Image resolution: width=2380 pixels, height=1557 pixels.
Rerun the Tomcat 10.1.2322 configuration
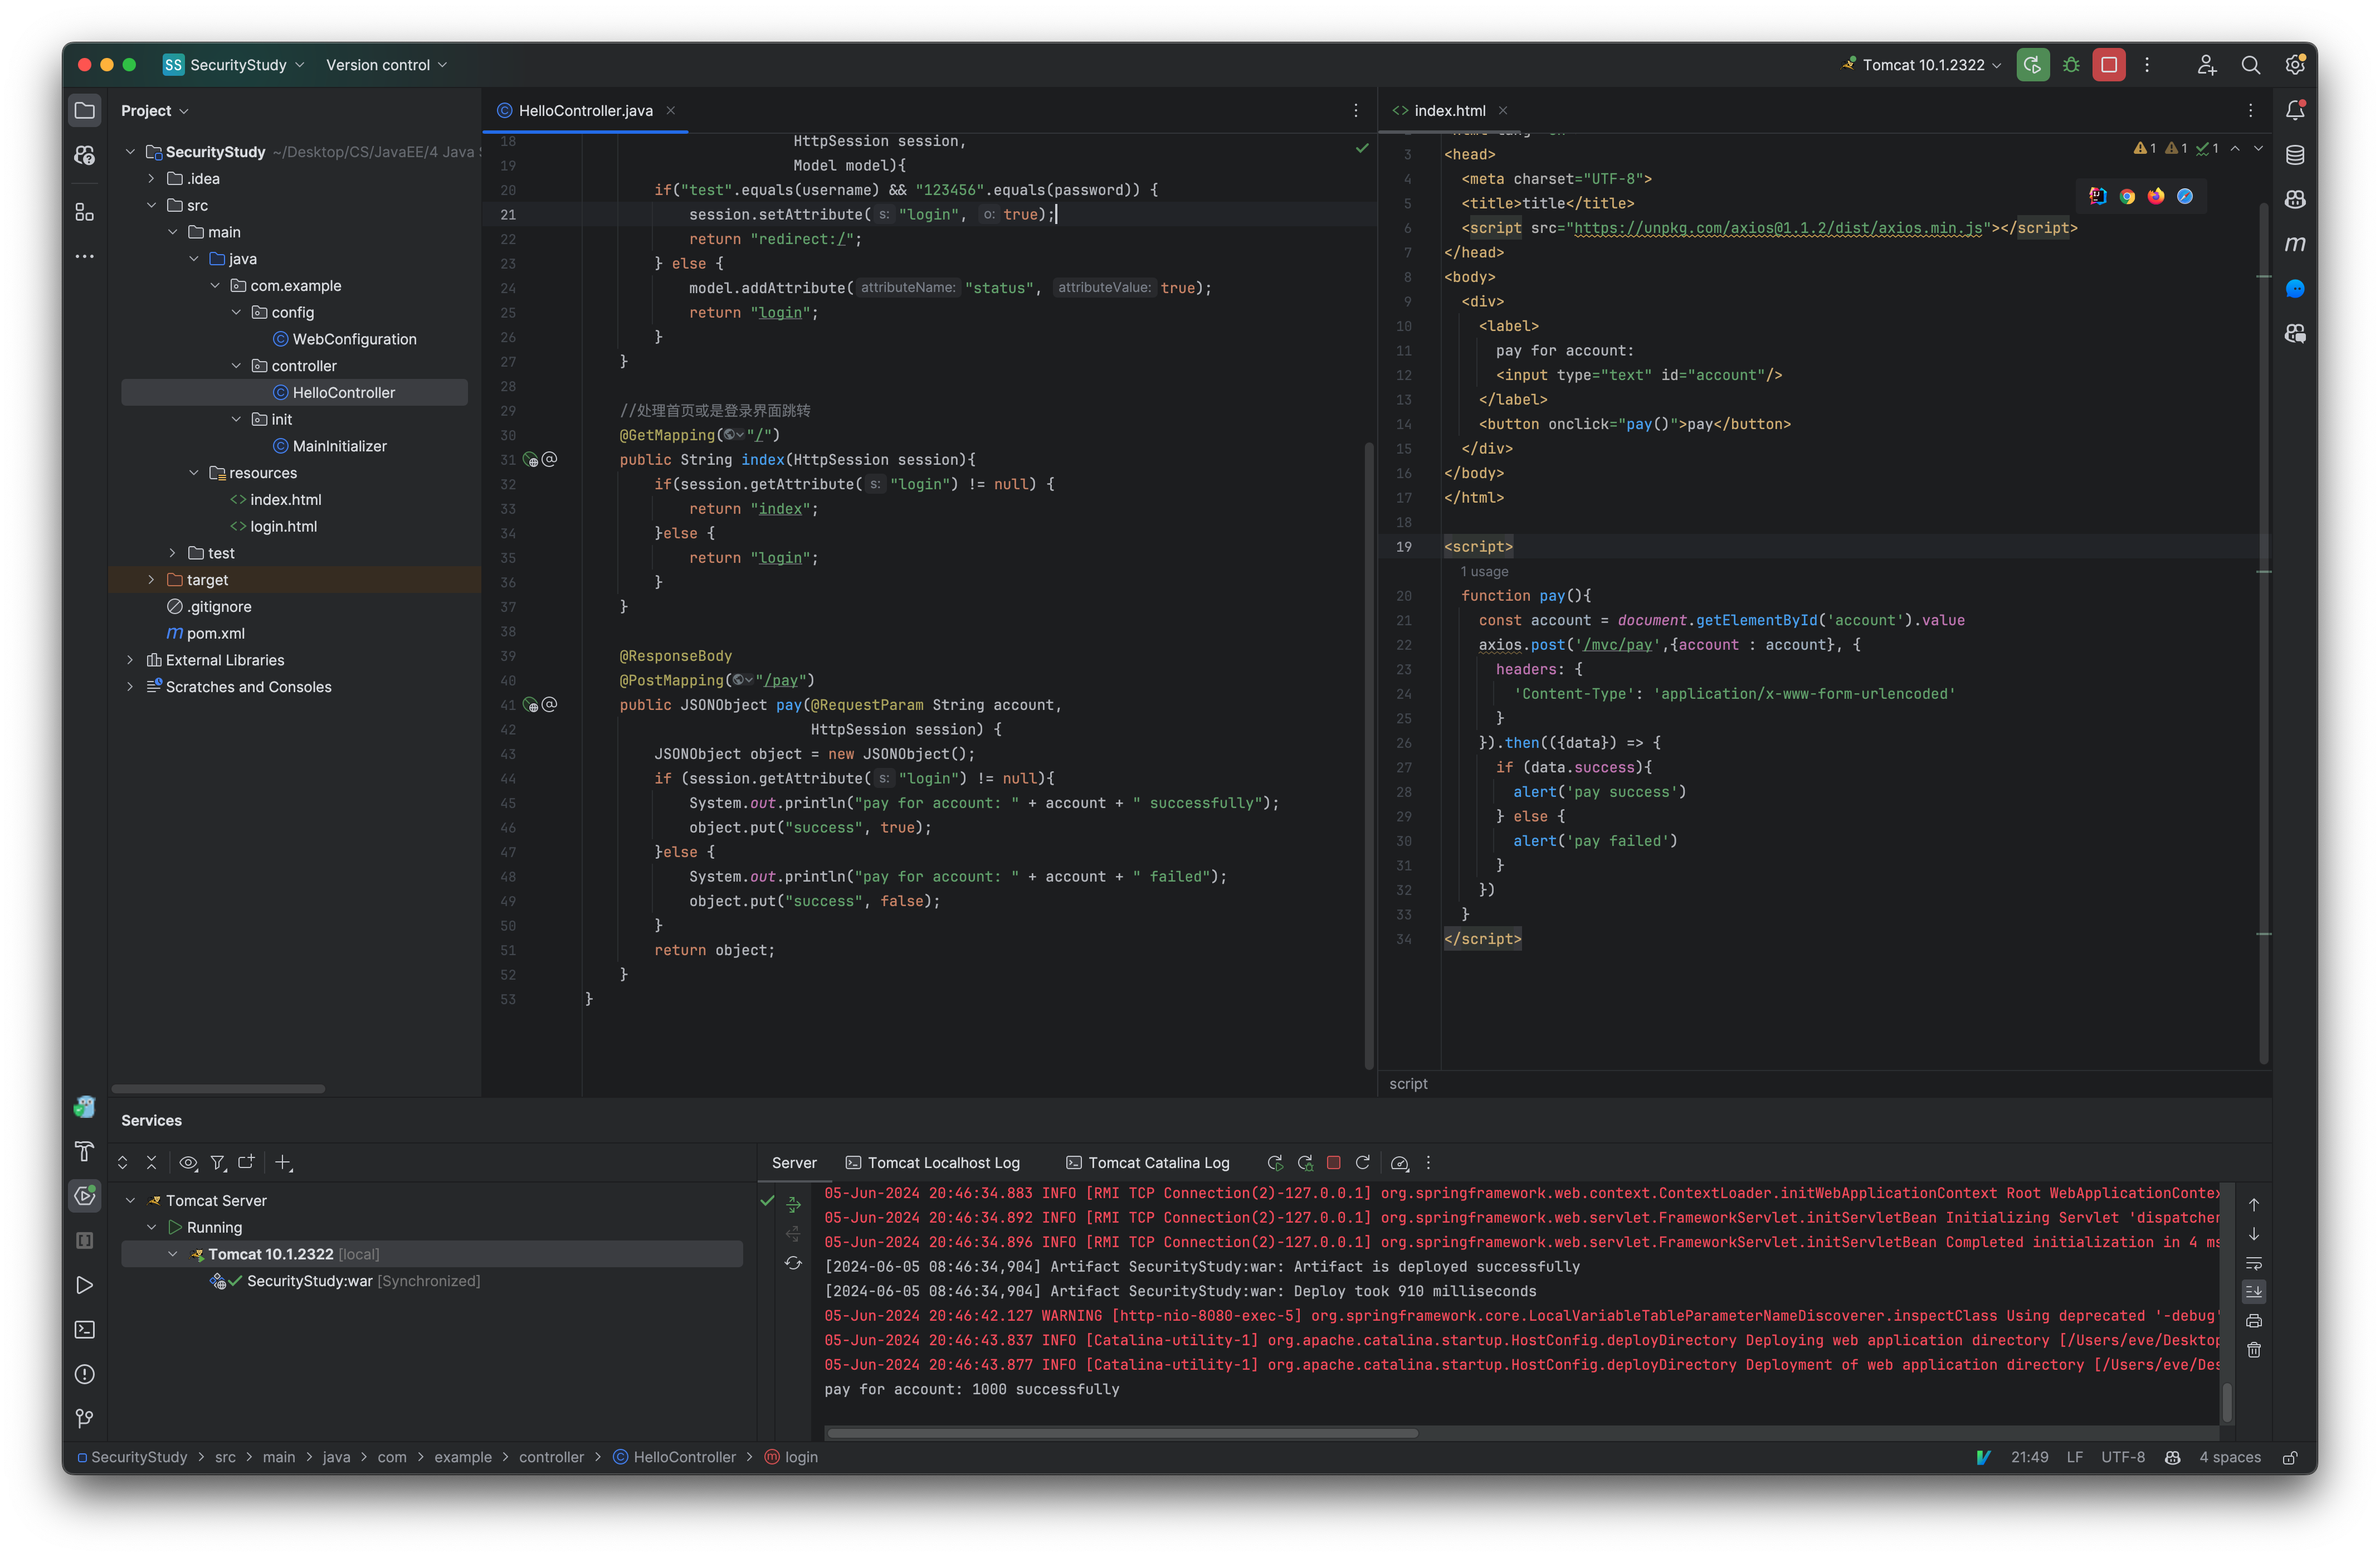tap(2032, 65)
